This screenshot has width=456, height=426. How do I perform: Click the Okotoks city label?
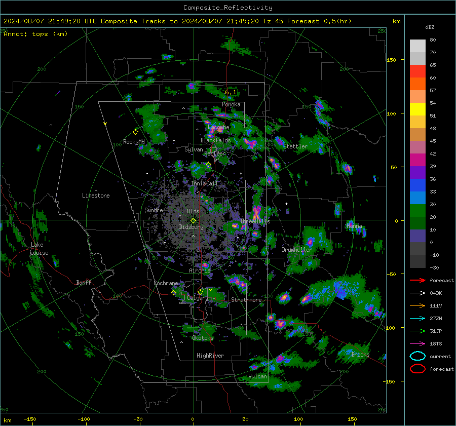(203, 338)
